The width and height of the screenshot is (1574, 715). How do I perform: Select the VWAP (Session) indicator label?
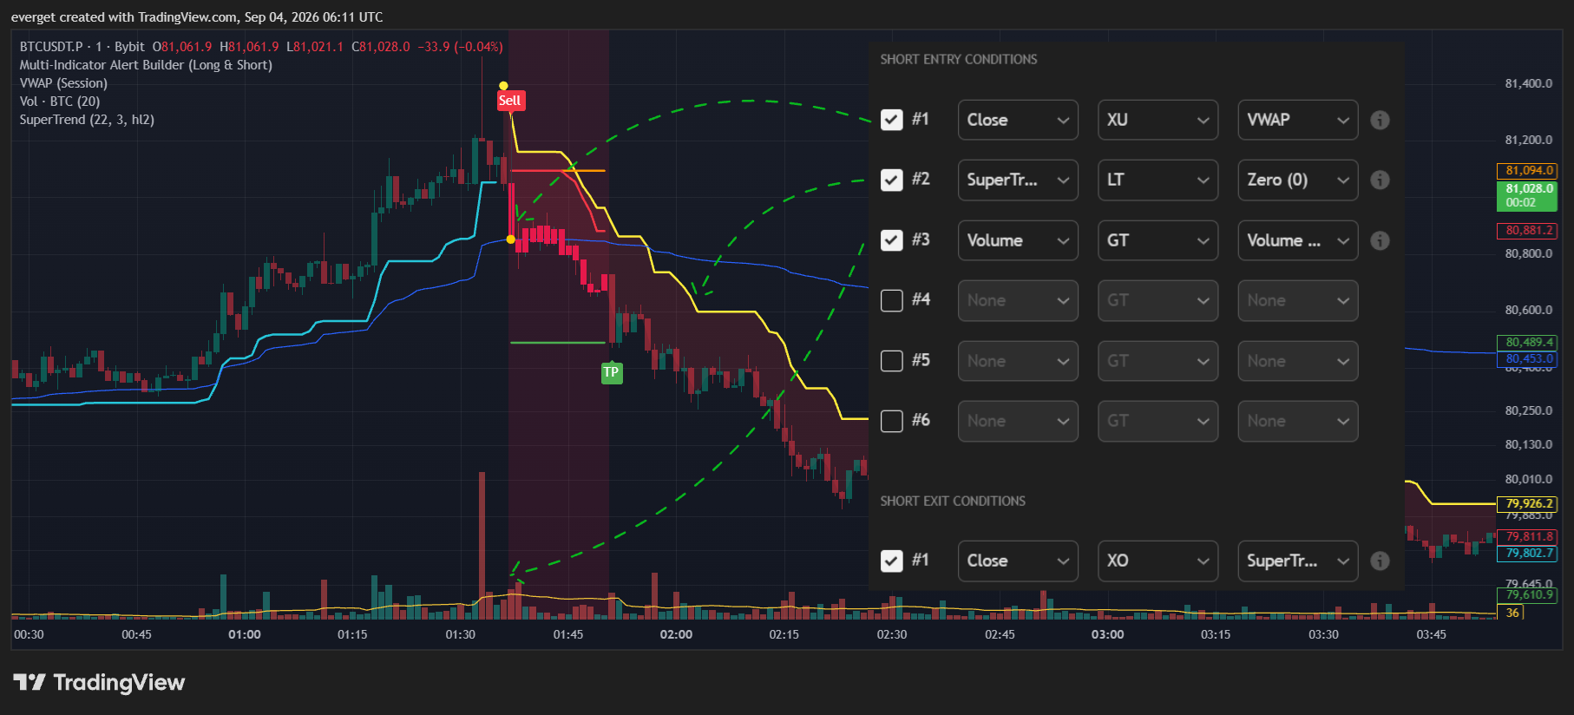(x=63, y=83)
